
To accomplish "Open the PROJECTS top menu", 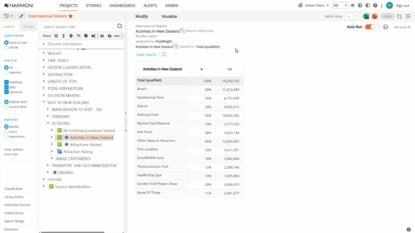I will pos(69,6).
